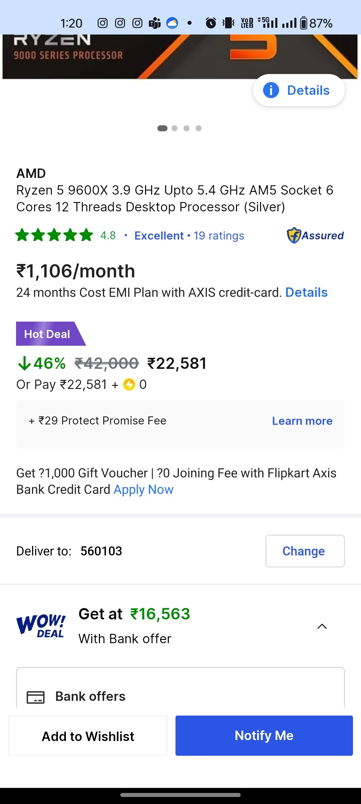
Task: Tap the green discount down-arrow icon
Action: (x=24, y=363)
